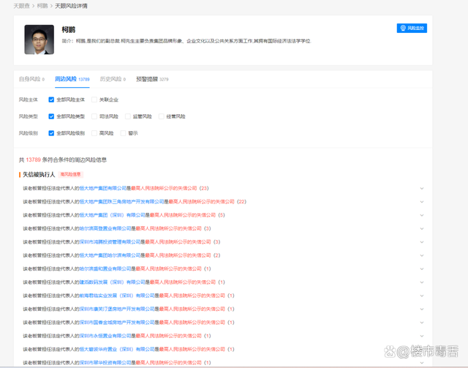This screenshot has width=468, height=368.
Task: Expand the 恒大碧波华府置业 row chevron
Action: [x=422, y=349]
